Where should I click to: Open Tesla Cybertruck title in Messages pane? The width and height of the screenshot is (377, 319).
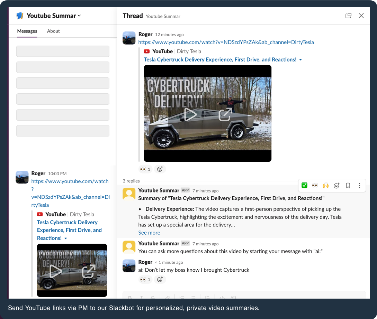(69, 230)
